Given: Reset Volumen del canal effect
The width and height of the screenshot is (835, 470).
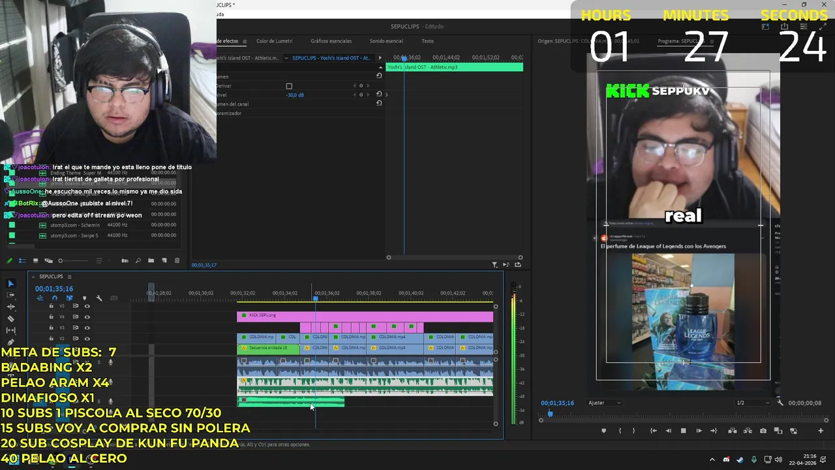Looking at the screenshot, I should [x=379, y=103].
